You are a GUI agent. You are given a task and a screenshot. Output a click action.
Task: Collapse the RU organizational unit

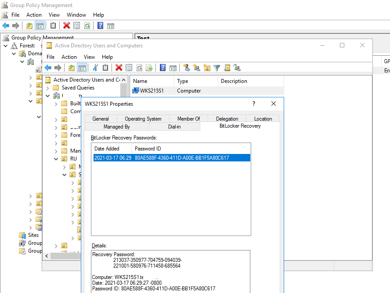click(x=56, y=159)
